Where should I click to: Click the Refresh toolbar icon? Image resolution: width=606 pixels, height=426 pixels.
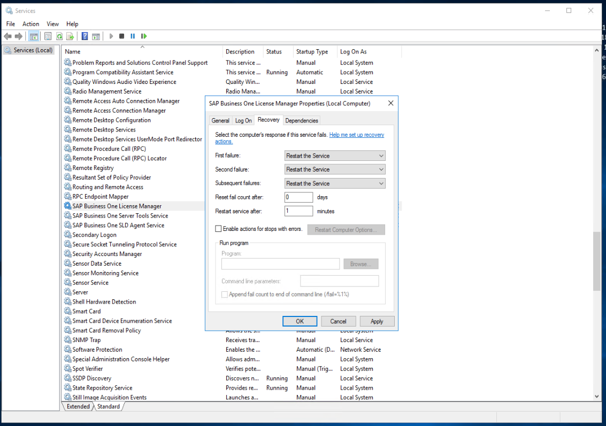tap(59, 36)
